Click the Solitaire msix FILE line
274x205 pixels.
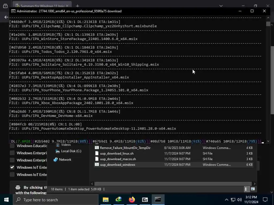[x=84, y=65]
